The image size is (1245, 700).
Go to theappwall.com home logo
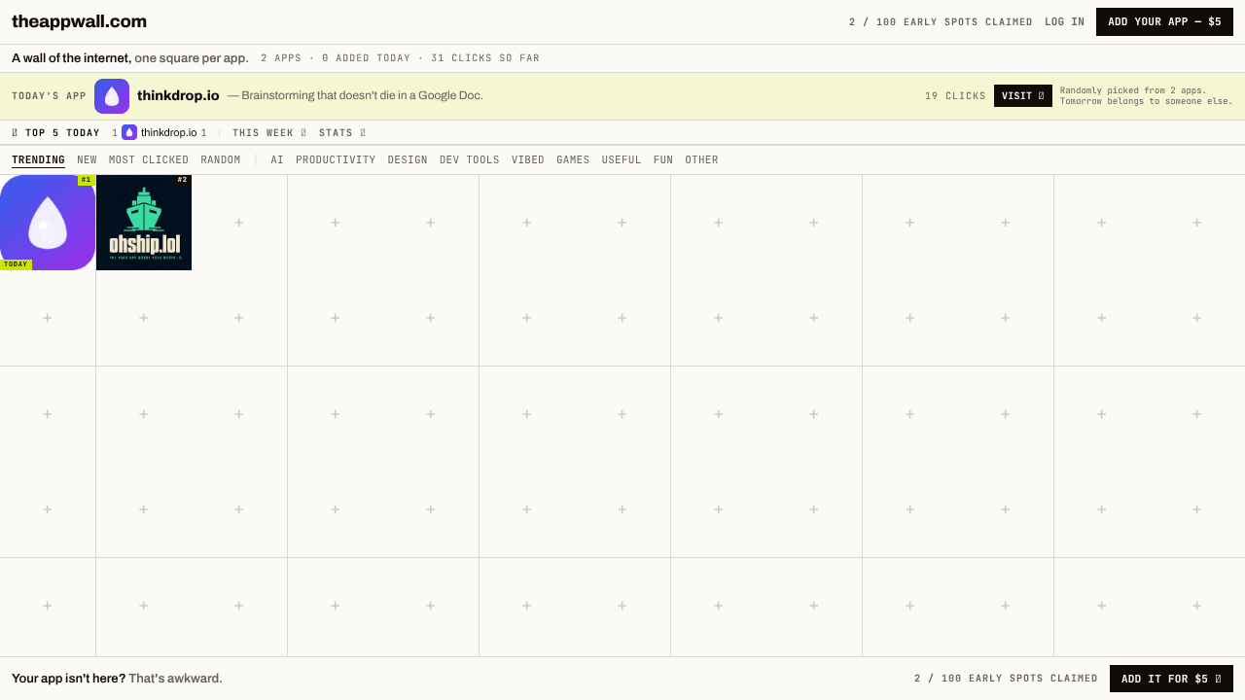[x=79, y=21]
